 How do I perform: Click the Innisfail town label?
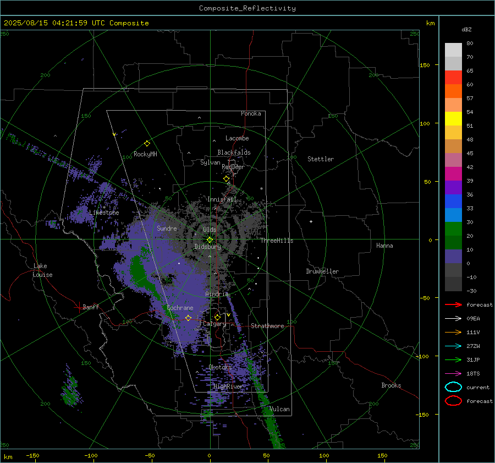click(222, 199)
